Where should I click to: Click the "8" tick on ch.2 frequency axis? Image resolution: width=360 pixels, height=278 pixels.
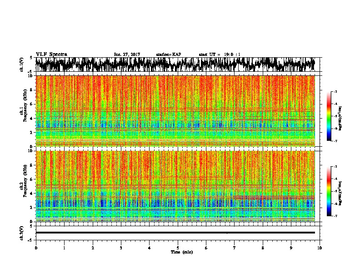coord(32,165)
